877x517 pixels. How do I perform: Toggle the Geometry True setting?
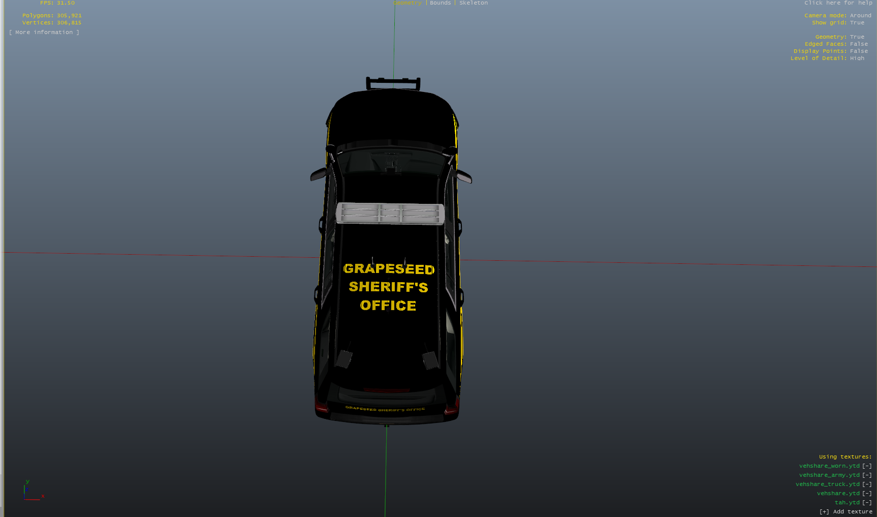point(840,37)
